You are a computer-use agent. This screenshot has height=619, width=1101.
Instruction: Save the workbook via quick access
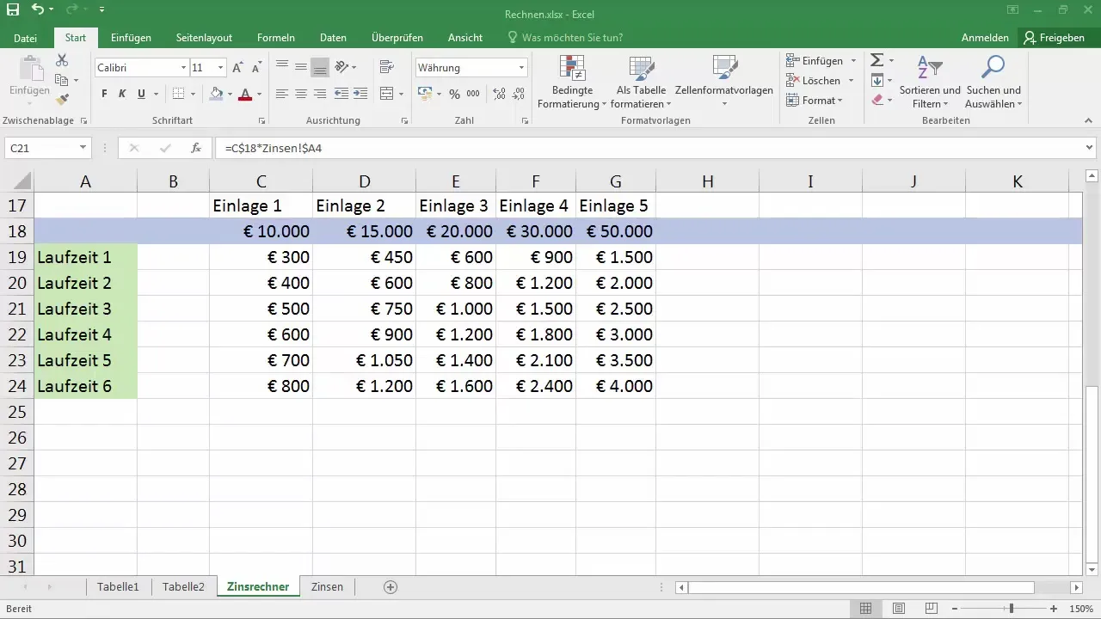12,10
